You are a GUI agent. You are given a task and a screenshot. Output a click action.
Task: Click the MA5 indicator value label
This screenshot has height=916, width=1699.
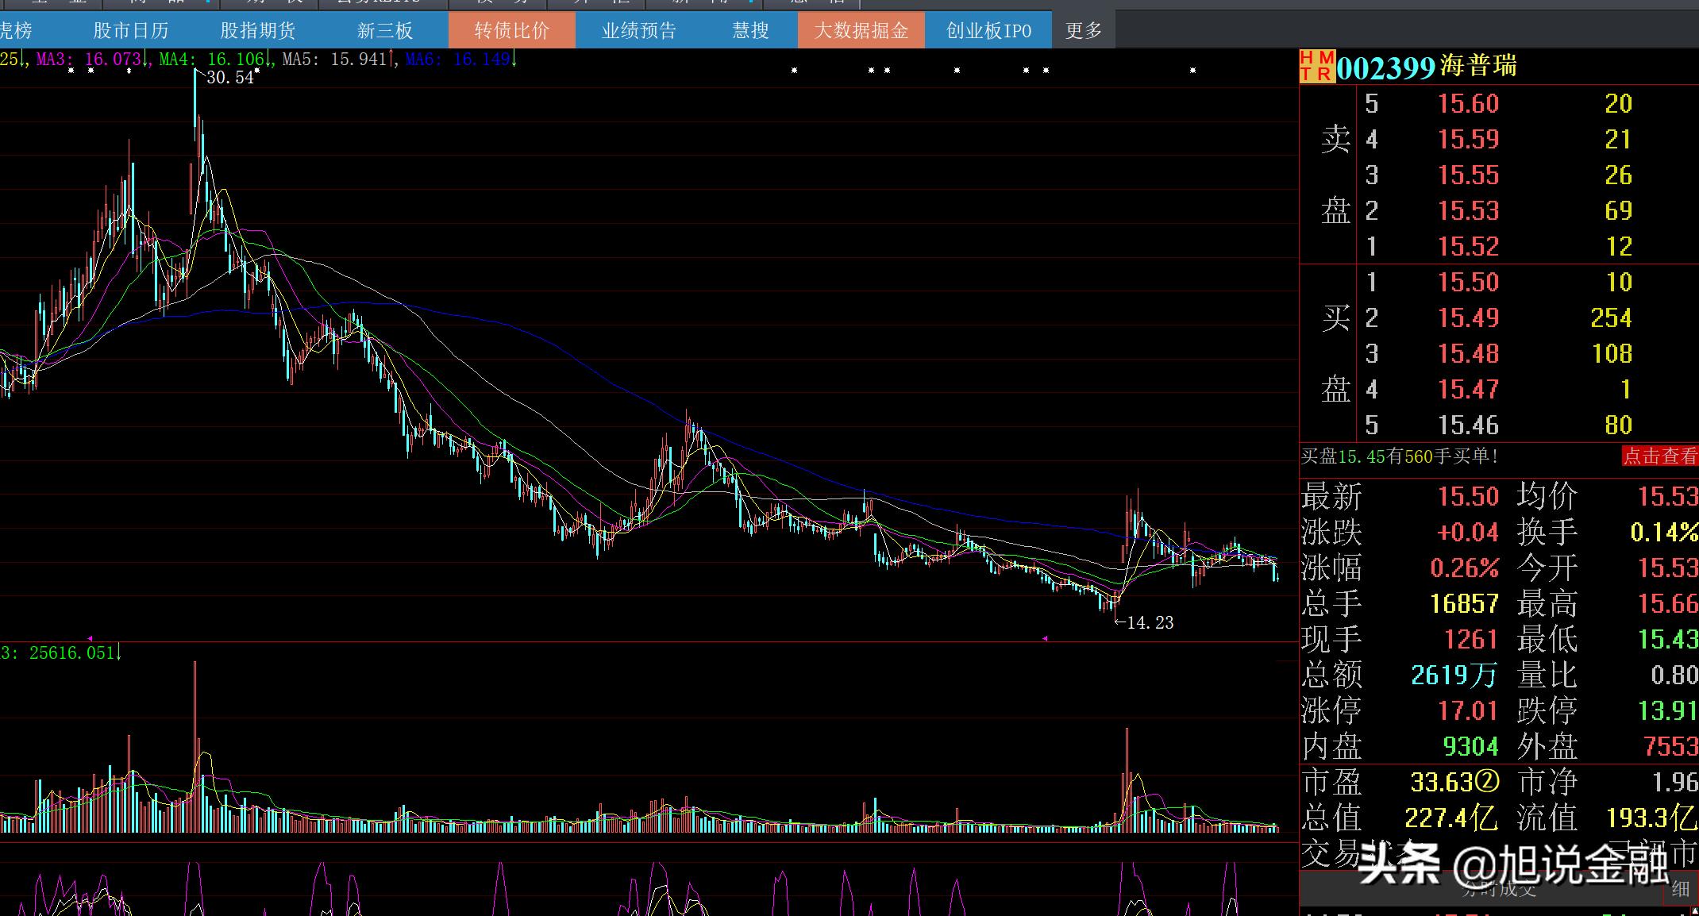(x=334, y=60)
